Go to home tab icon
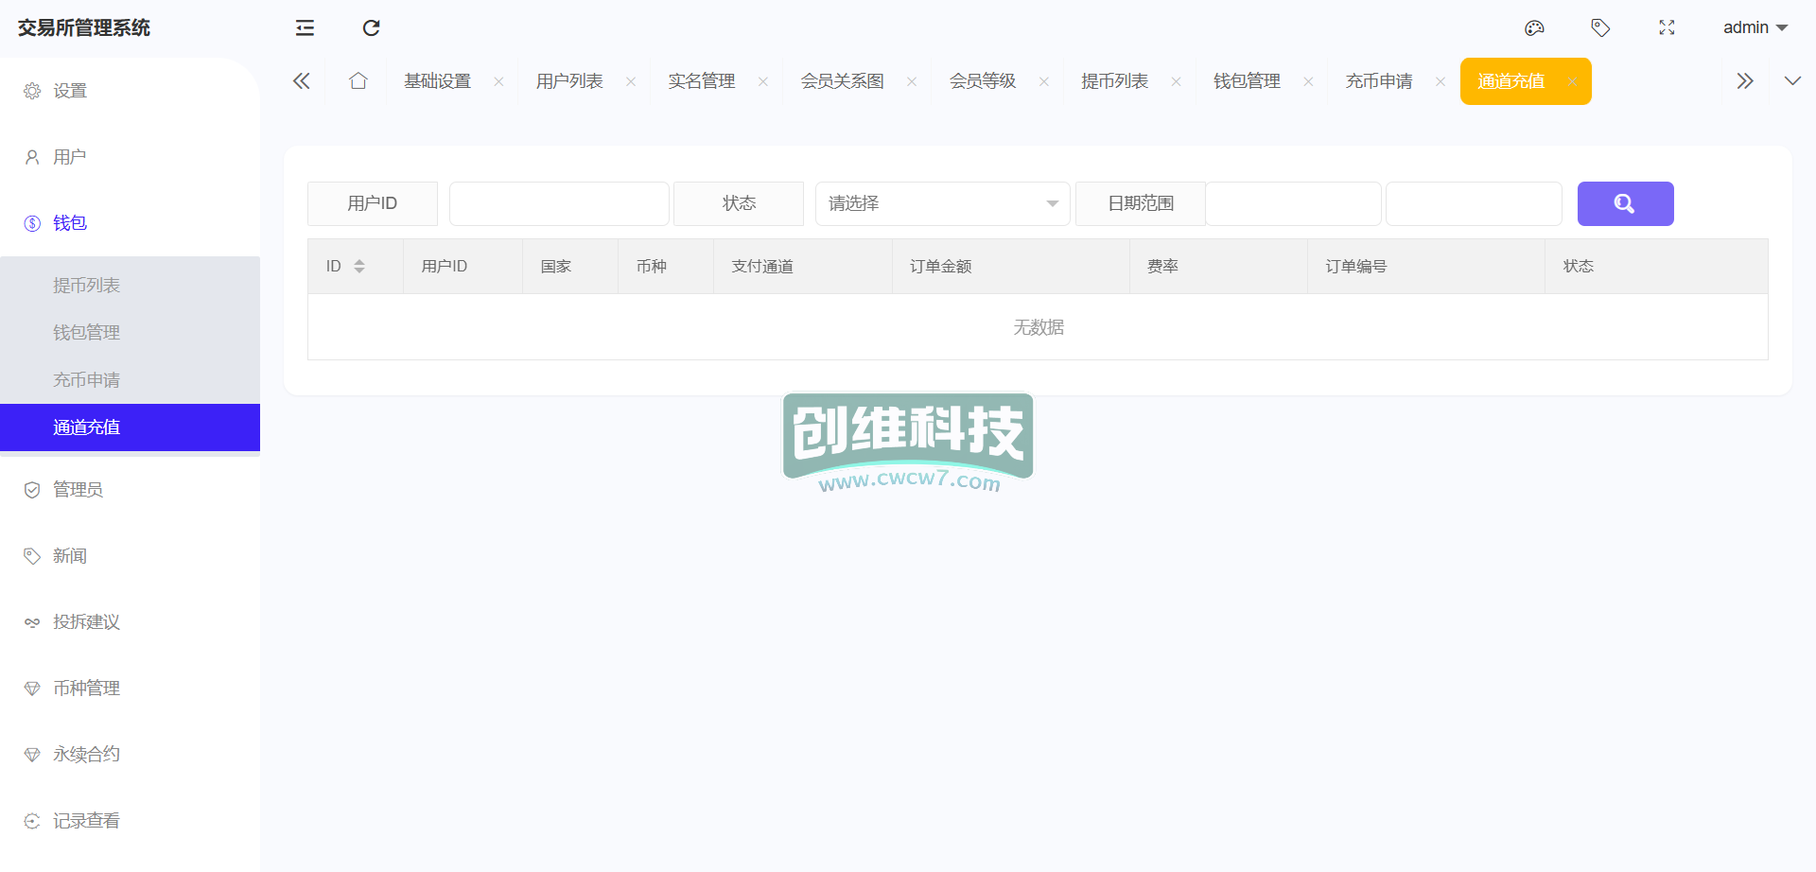 click(358, 81)
